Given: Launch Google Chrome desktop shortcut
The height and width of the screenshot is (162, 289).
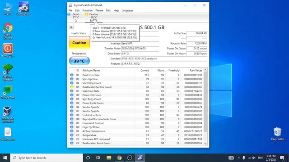Looking at the screenshot, I should pos(8,31).
